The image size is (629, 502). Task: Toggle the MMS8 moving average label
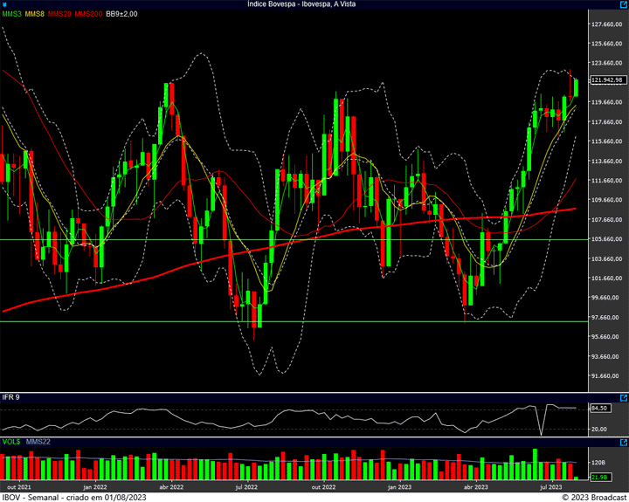coord(34,14)
